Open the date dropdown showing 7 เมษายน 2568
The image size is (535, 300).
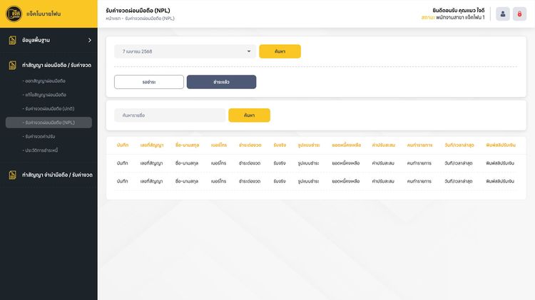(185, 51)
